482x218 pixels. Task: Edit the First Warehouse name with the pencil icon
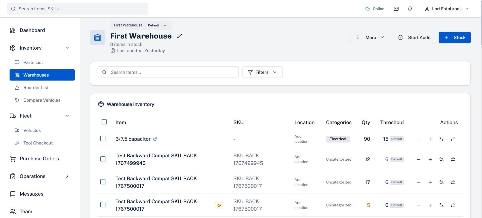tap(179, 36)
